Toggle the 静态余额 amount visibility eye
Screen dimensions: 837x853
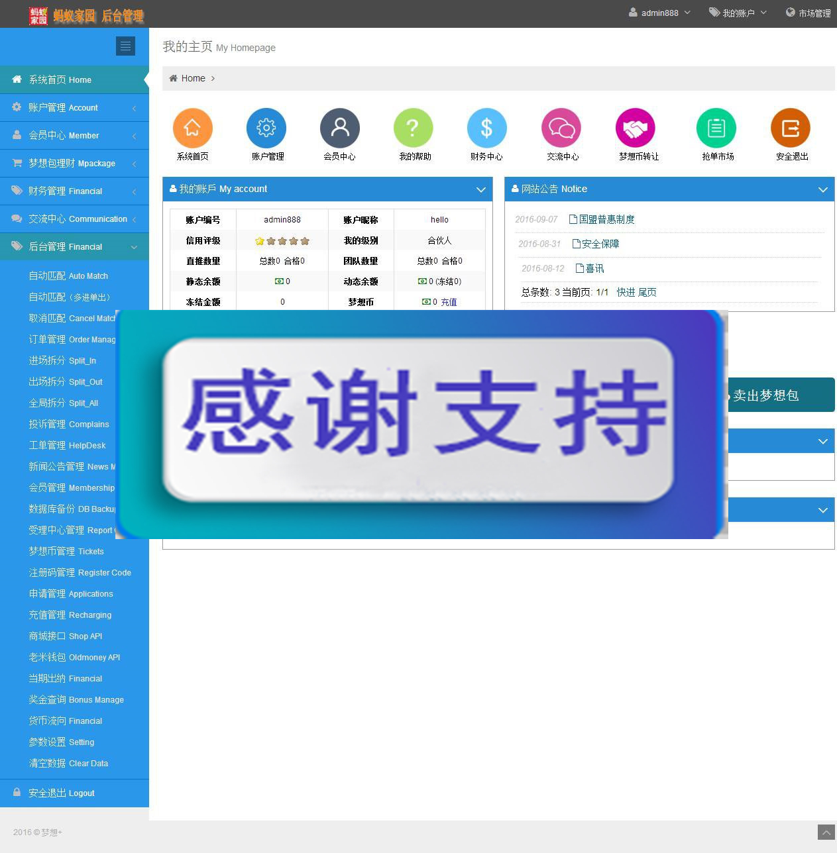(x=279, y=281)
